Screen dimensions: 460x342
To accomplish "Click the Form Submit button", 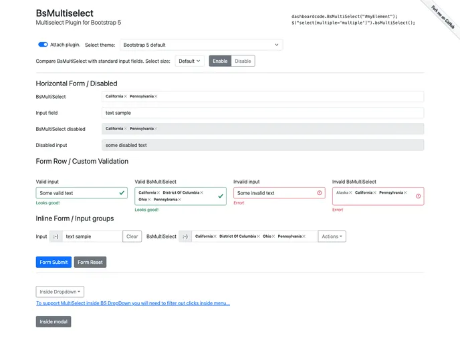I will (x=53, y=262).
